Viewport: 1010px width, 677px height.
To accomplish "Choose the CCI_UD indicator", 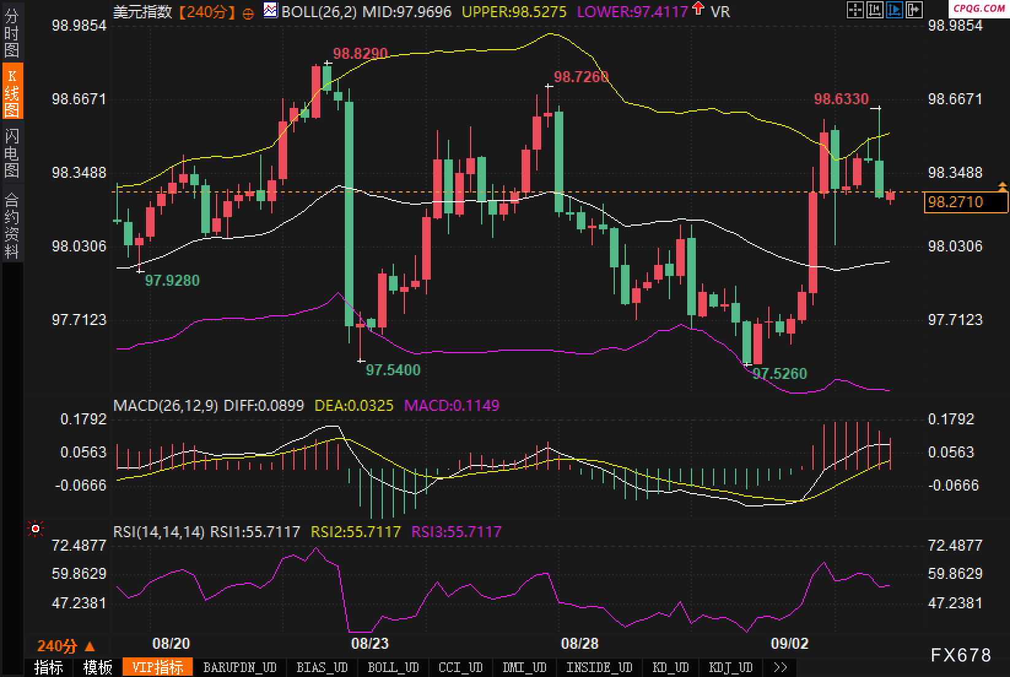I will click(461, 667).
